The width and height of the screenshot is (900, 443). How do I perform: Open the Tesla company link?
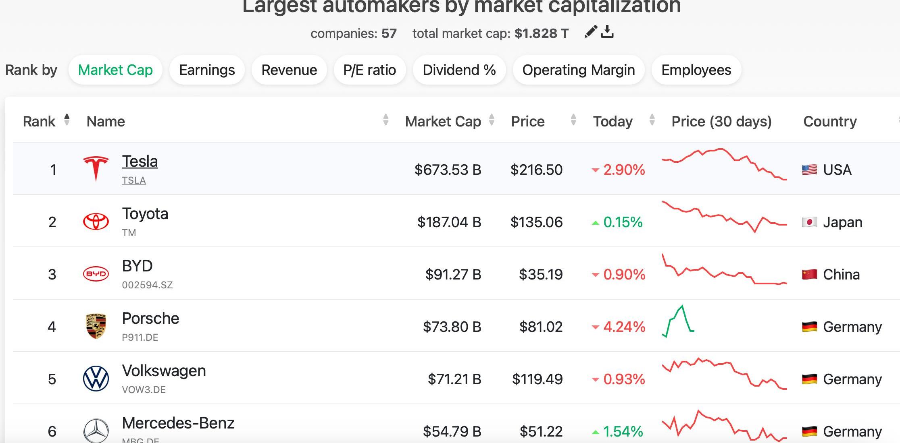point(140,161)
